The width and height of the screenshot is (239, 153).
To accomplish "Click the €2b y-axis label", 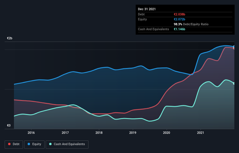I will [10, 38].
